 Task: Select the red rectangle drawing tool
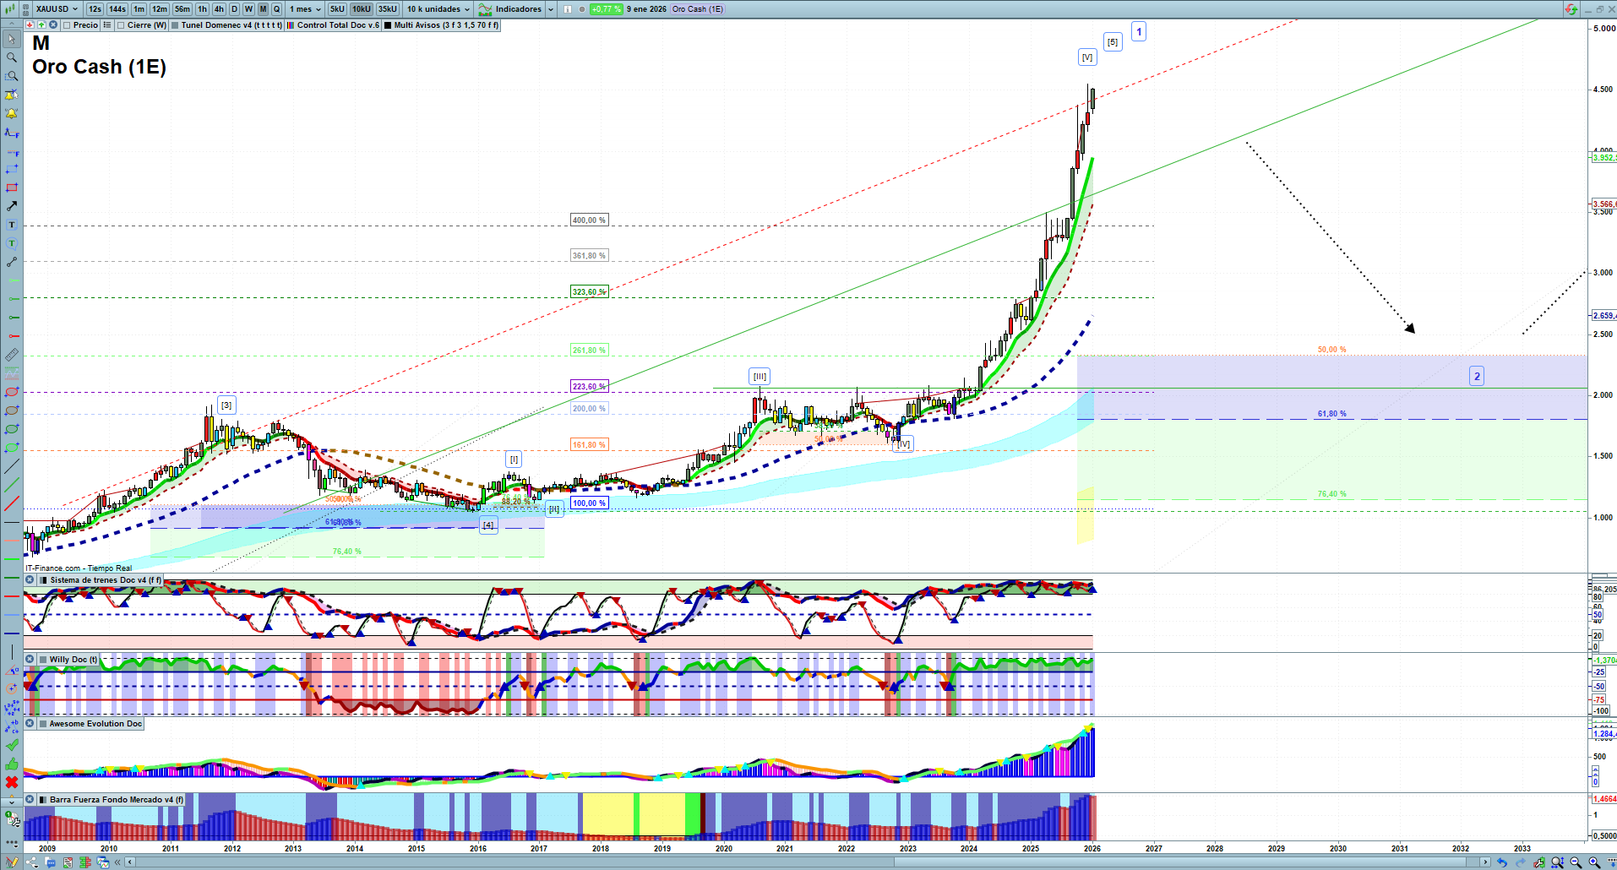[x=12, y=188]
